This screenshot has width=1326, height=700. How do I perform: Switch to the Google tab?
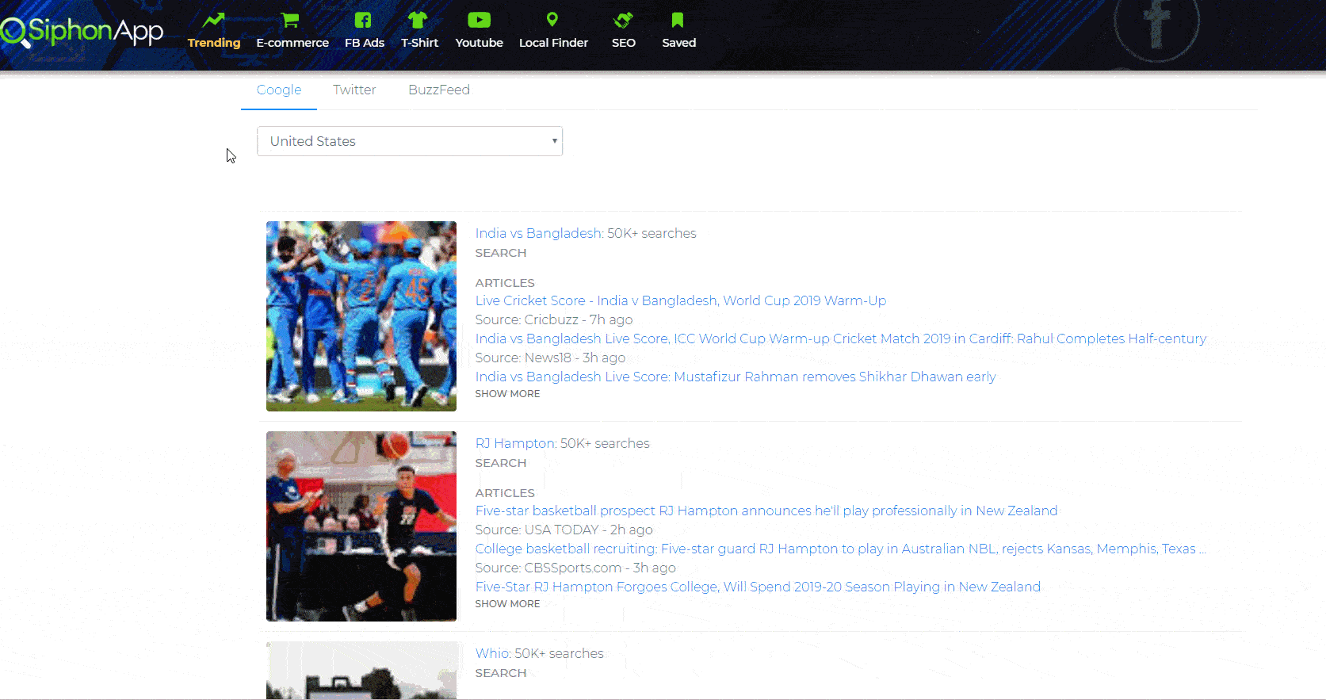(279, 90)
